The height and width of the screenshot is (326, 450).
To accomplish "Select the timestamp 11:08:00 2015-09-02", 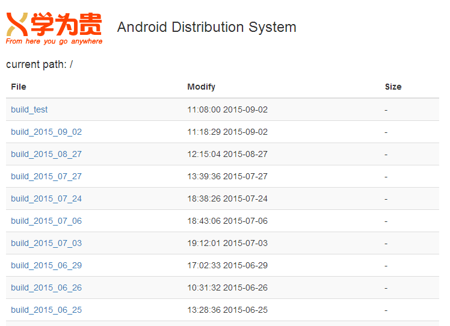I will [227, 109].
